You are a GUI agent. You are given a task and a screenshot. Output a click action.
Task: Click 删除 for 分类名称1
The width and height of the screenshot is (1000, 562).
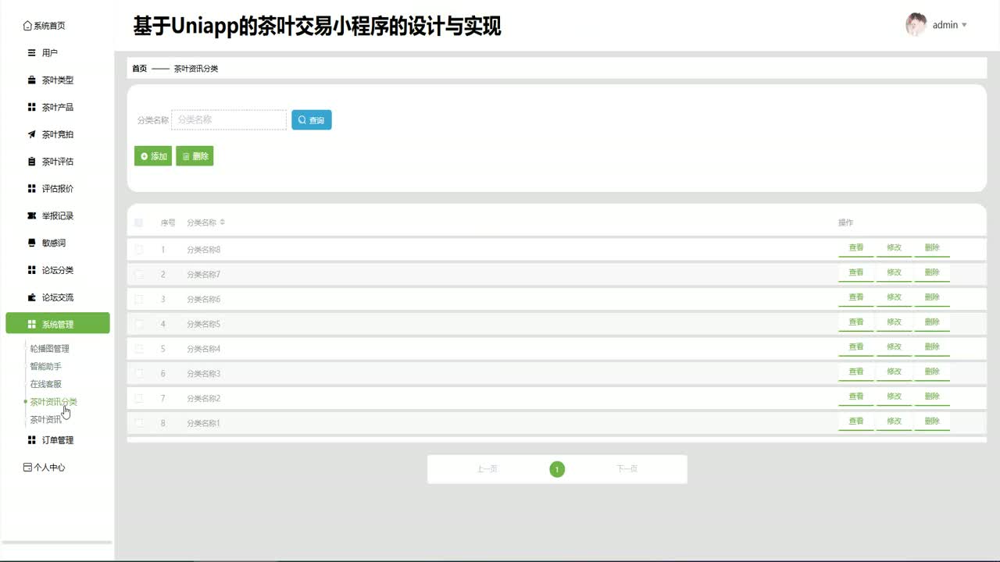click(932, 421)
